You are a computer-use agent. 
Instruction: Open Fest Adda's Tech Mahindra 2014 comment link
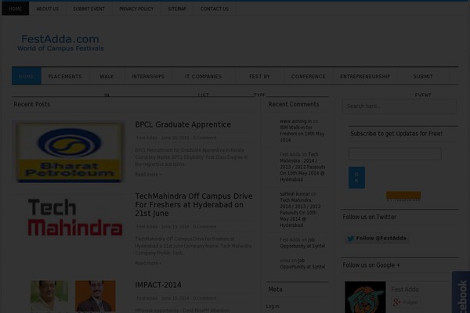coord(302,167)
